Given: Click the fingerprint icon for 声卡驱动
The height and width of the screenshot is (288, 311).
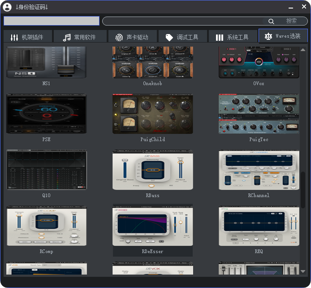Looking at the screenshot, I should (119, 37).
